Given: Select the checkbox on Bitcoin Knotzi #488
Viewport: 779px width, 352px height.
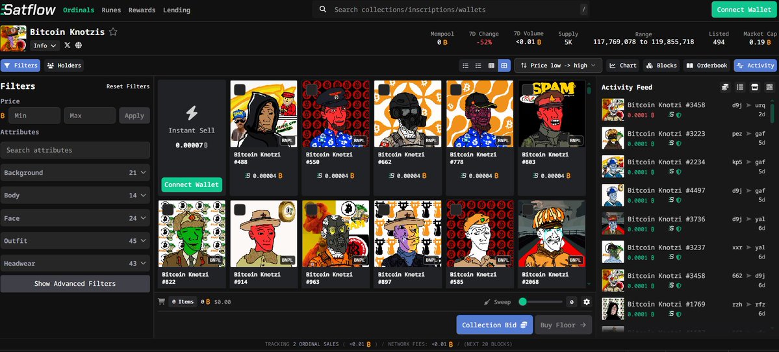Looking at the screenshot, I should tap(240, 90).
